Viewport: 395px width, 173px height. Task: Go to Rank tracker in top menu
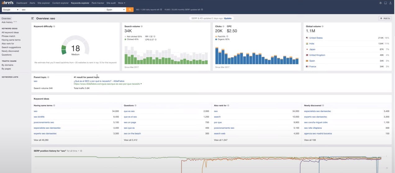98,3
